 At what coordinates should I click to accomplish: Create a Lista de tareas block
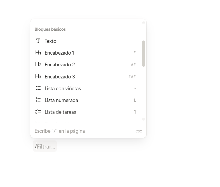pos(60,112)
